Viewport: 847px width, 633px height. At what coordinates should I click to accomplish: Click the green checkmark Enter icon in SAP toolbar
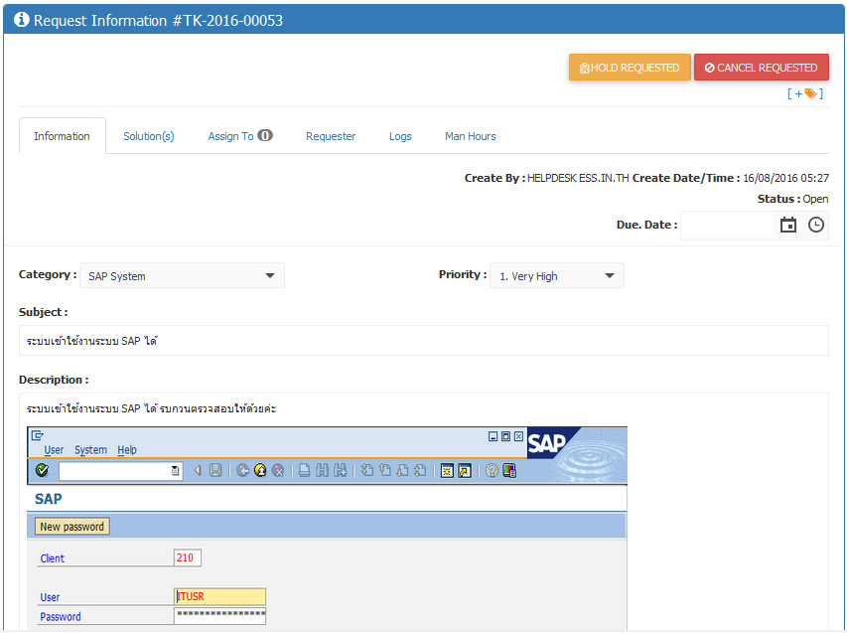(x=42, y=470)
